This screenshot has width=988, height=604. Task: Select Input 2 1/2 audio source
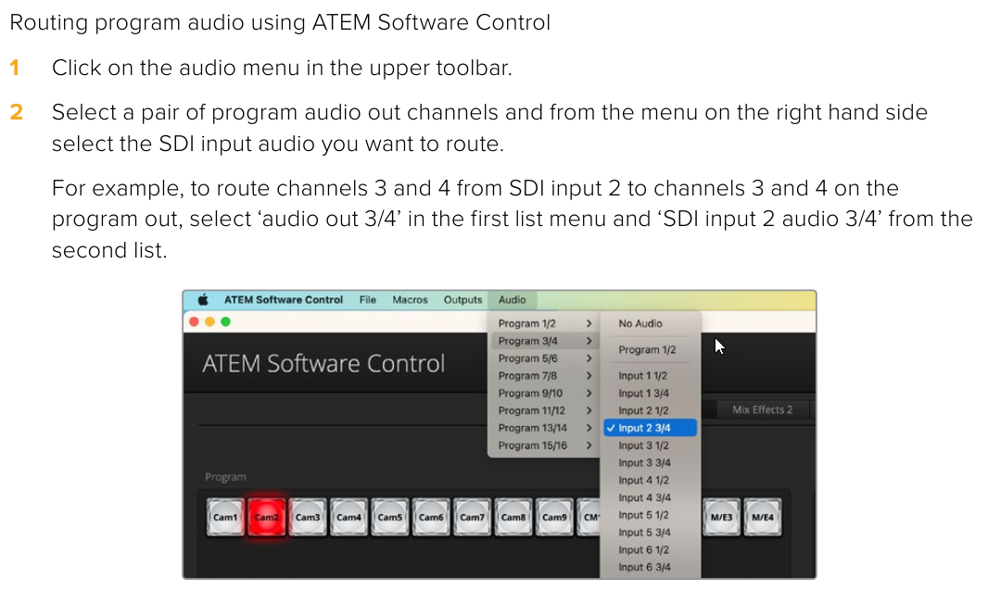pyautogui.click(x=651, y=410)
